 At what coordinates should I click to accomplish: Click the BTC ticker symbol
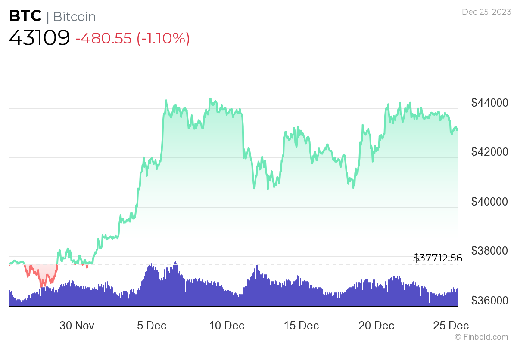click(25, 16)
